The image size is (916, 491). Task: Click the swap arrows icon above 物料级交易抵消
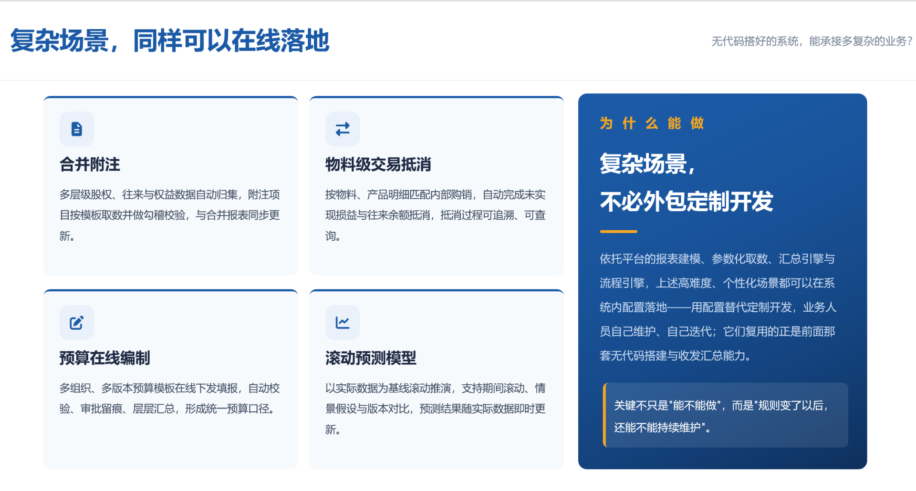(343, 129)
